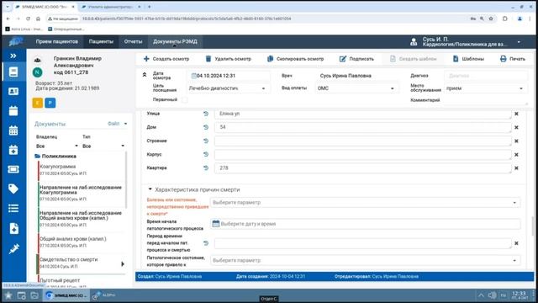The image size is (538, 303).
Task: Clear the Дом field with X icon
Action: [516, 127]
